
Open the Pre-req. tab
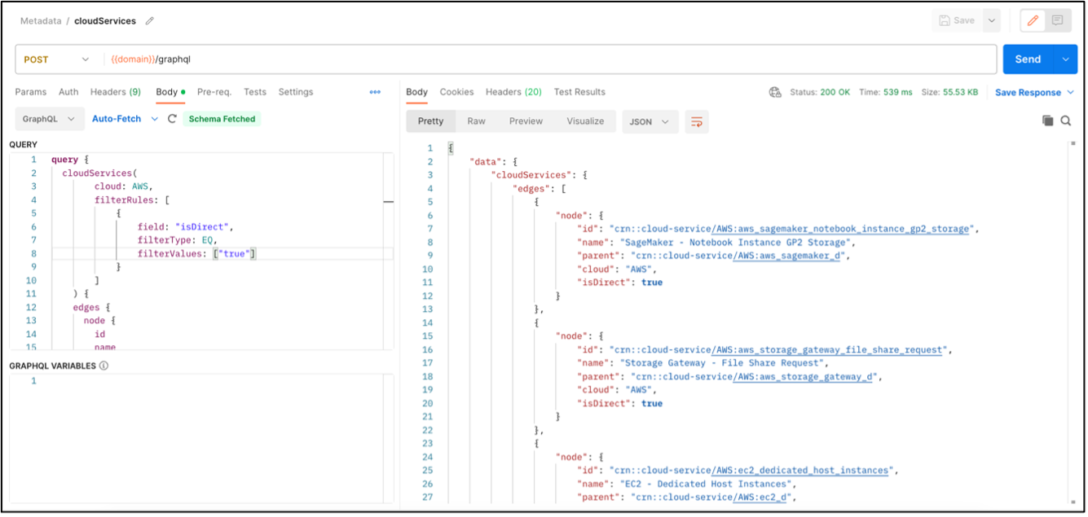point(214,92)
